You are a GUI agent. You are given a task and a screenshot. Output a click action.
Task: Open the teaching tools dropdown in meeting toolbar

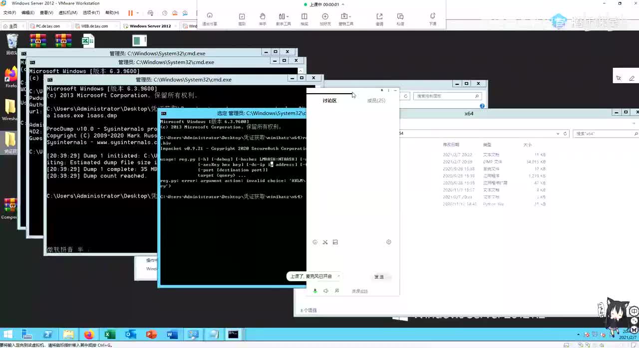tap(284, 16)
